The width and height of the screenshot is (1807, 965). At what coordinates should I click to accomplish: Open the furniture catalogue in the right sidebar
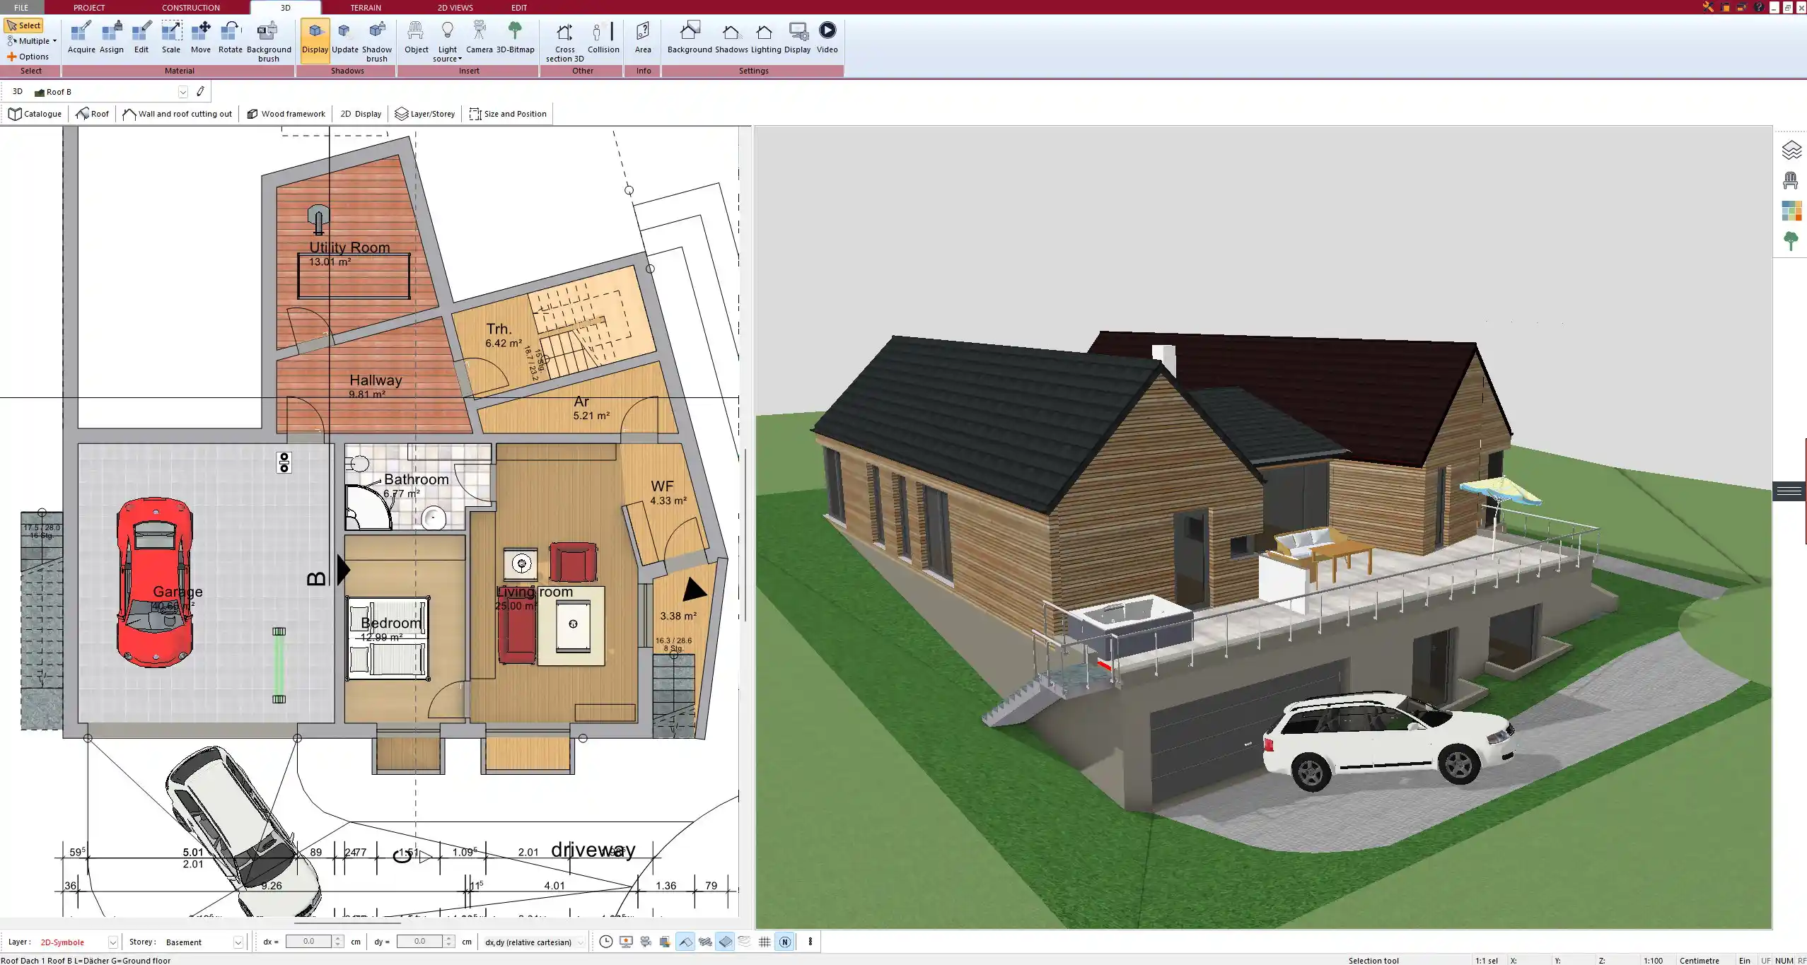pyautogui.click(x=1791, y=180)
